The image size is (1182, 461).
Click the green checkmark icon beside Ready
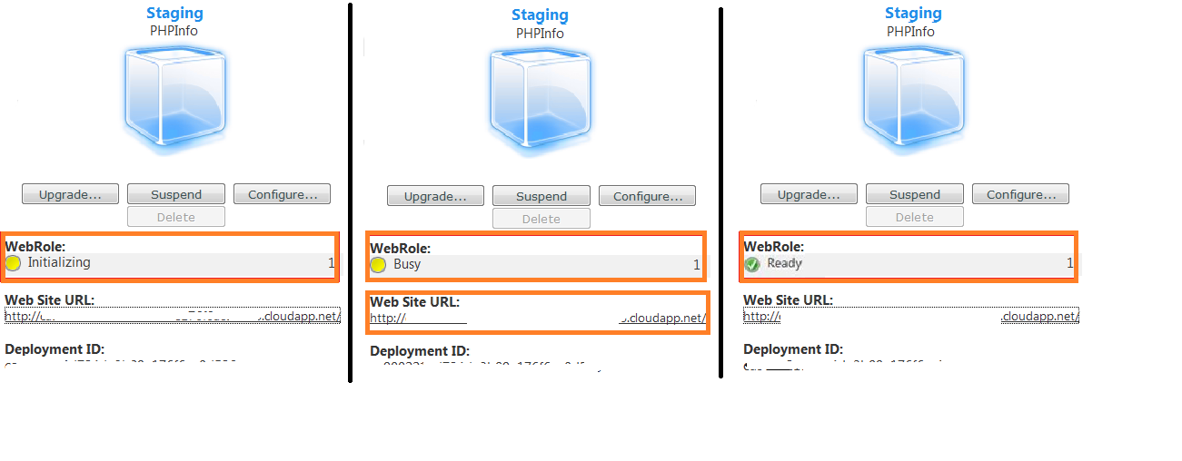752,264
